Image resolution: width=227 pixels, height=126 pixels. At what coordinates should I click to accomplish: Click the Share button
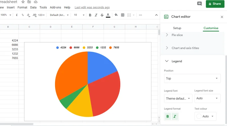coord(215,4)
